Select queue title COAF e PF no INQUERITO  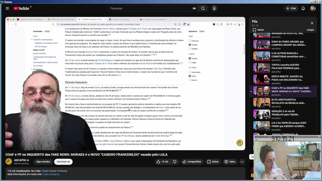[292, 90]
